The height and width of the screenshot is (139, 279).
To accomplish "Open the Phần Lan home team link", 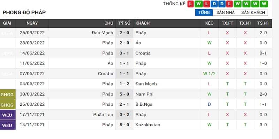I will point(103,115).
